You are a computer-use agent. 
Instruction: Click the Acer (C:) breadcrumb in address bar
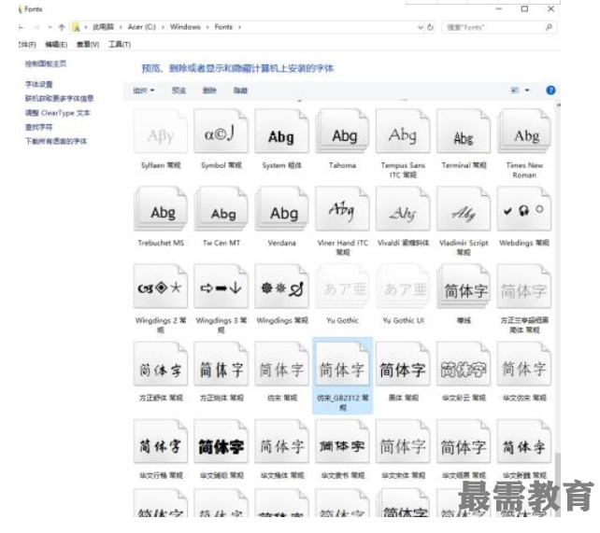coord(141,27)
